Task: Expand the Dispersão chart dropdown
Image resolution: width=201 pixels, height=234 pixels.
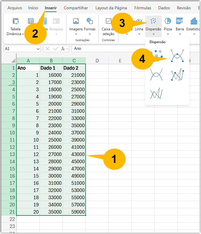Action: point(153,34)
